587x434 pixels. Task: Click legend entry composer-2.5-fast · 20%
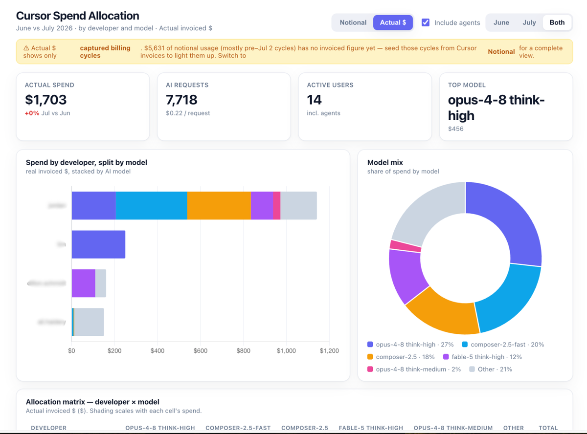pyautogui.click(x=503, y=345)
